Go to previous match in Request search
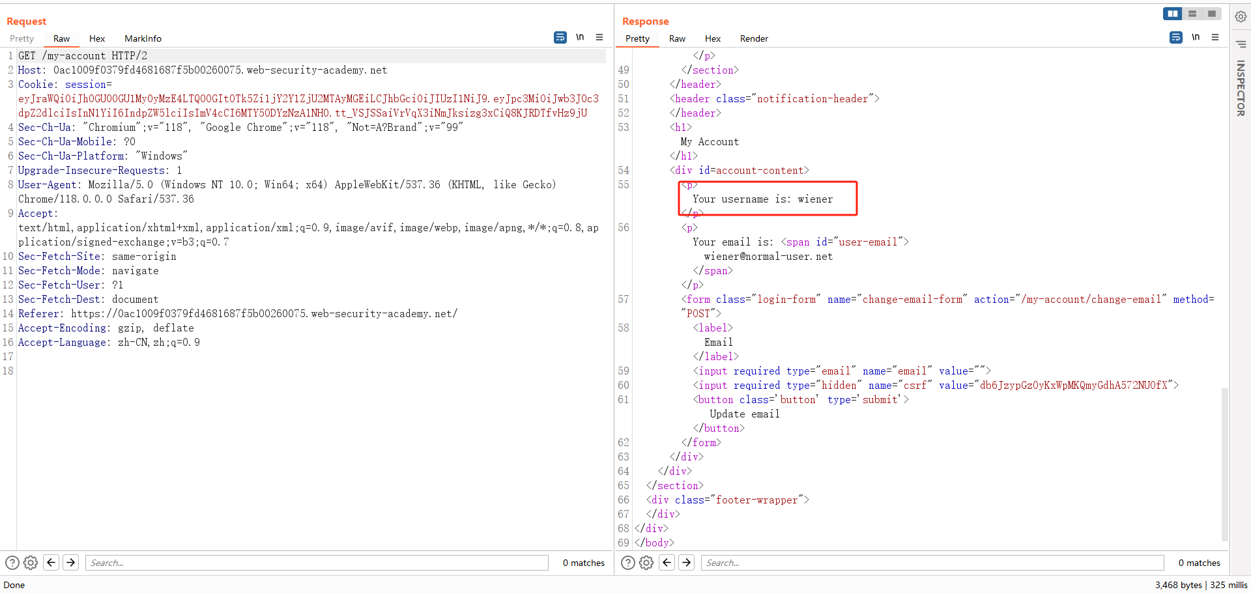The width and height of the screenshot is (1251, 594). [51, 562]
